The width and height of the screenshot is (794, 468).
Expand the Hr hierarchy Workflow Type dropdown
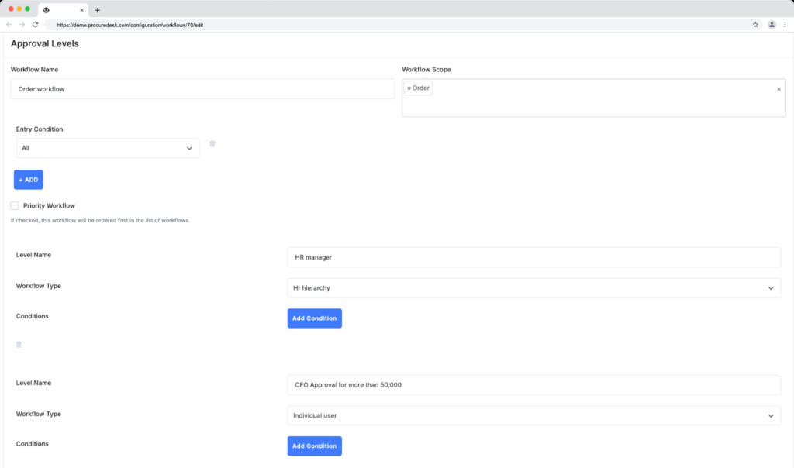click(x=533, y=287)
